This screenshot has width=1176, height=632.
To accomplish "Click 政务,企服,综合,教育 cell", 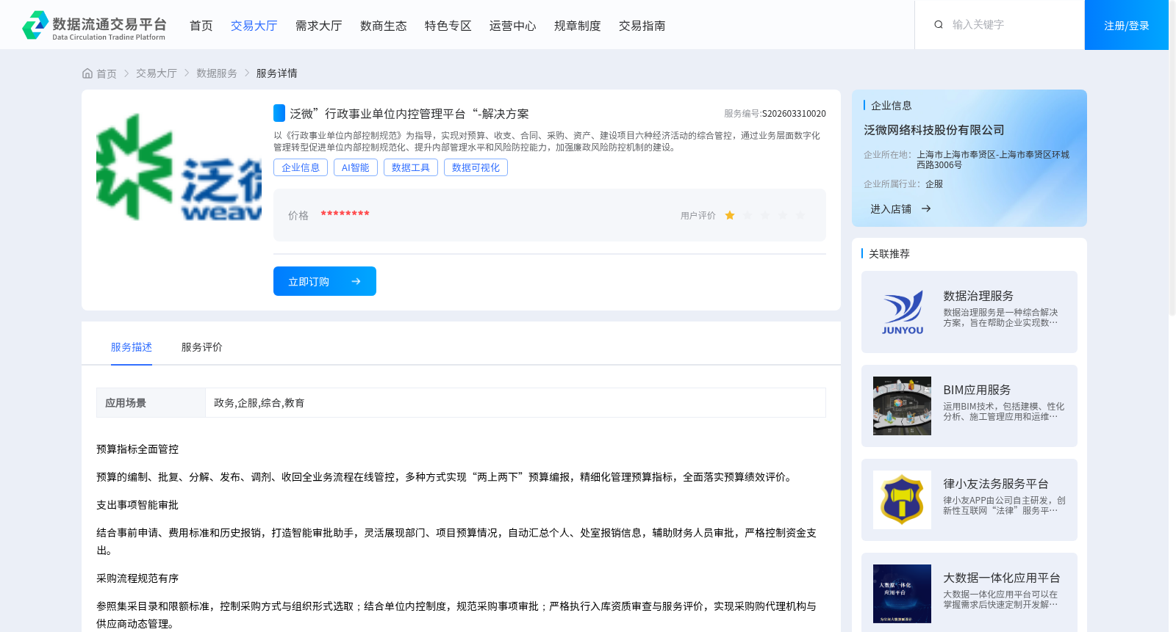I will 515,403.
